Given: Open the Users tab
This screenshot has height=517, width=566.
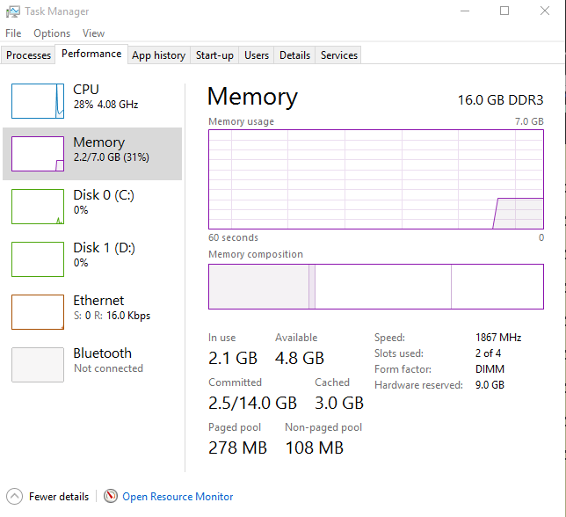Looking at the screenshot, I should [x=257, y=55].
